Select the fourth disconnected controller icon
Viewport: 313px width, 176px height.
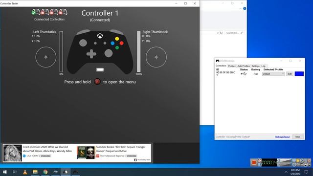(x=63, y=12)
